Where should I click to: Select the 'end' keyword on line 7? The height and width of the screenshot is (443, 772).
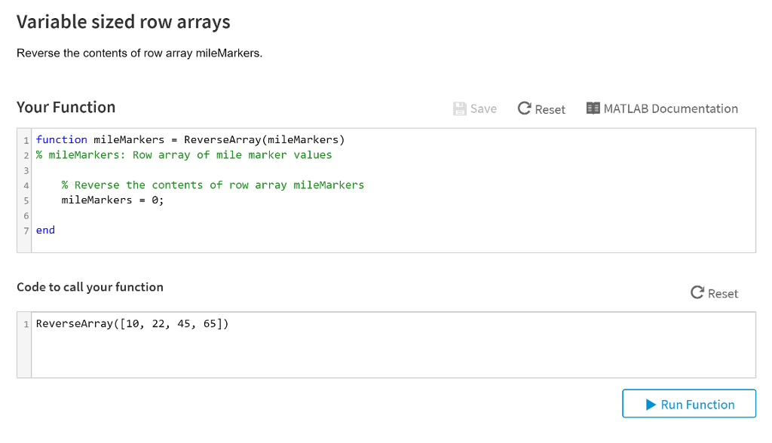tap(45, 231)
